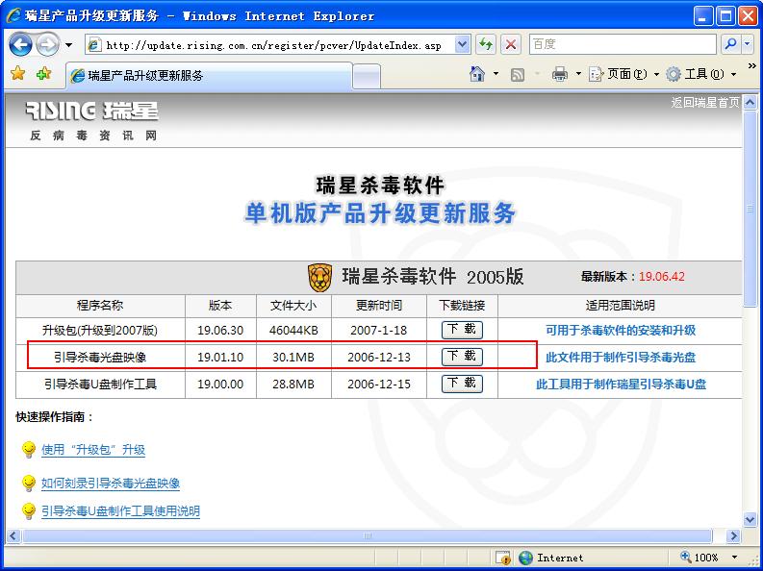The height and width of the screenshot is (571, 763).
Task: Open guide 使用"升级包"升级
Action: tap(93, 450)
